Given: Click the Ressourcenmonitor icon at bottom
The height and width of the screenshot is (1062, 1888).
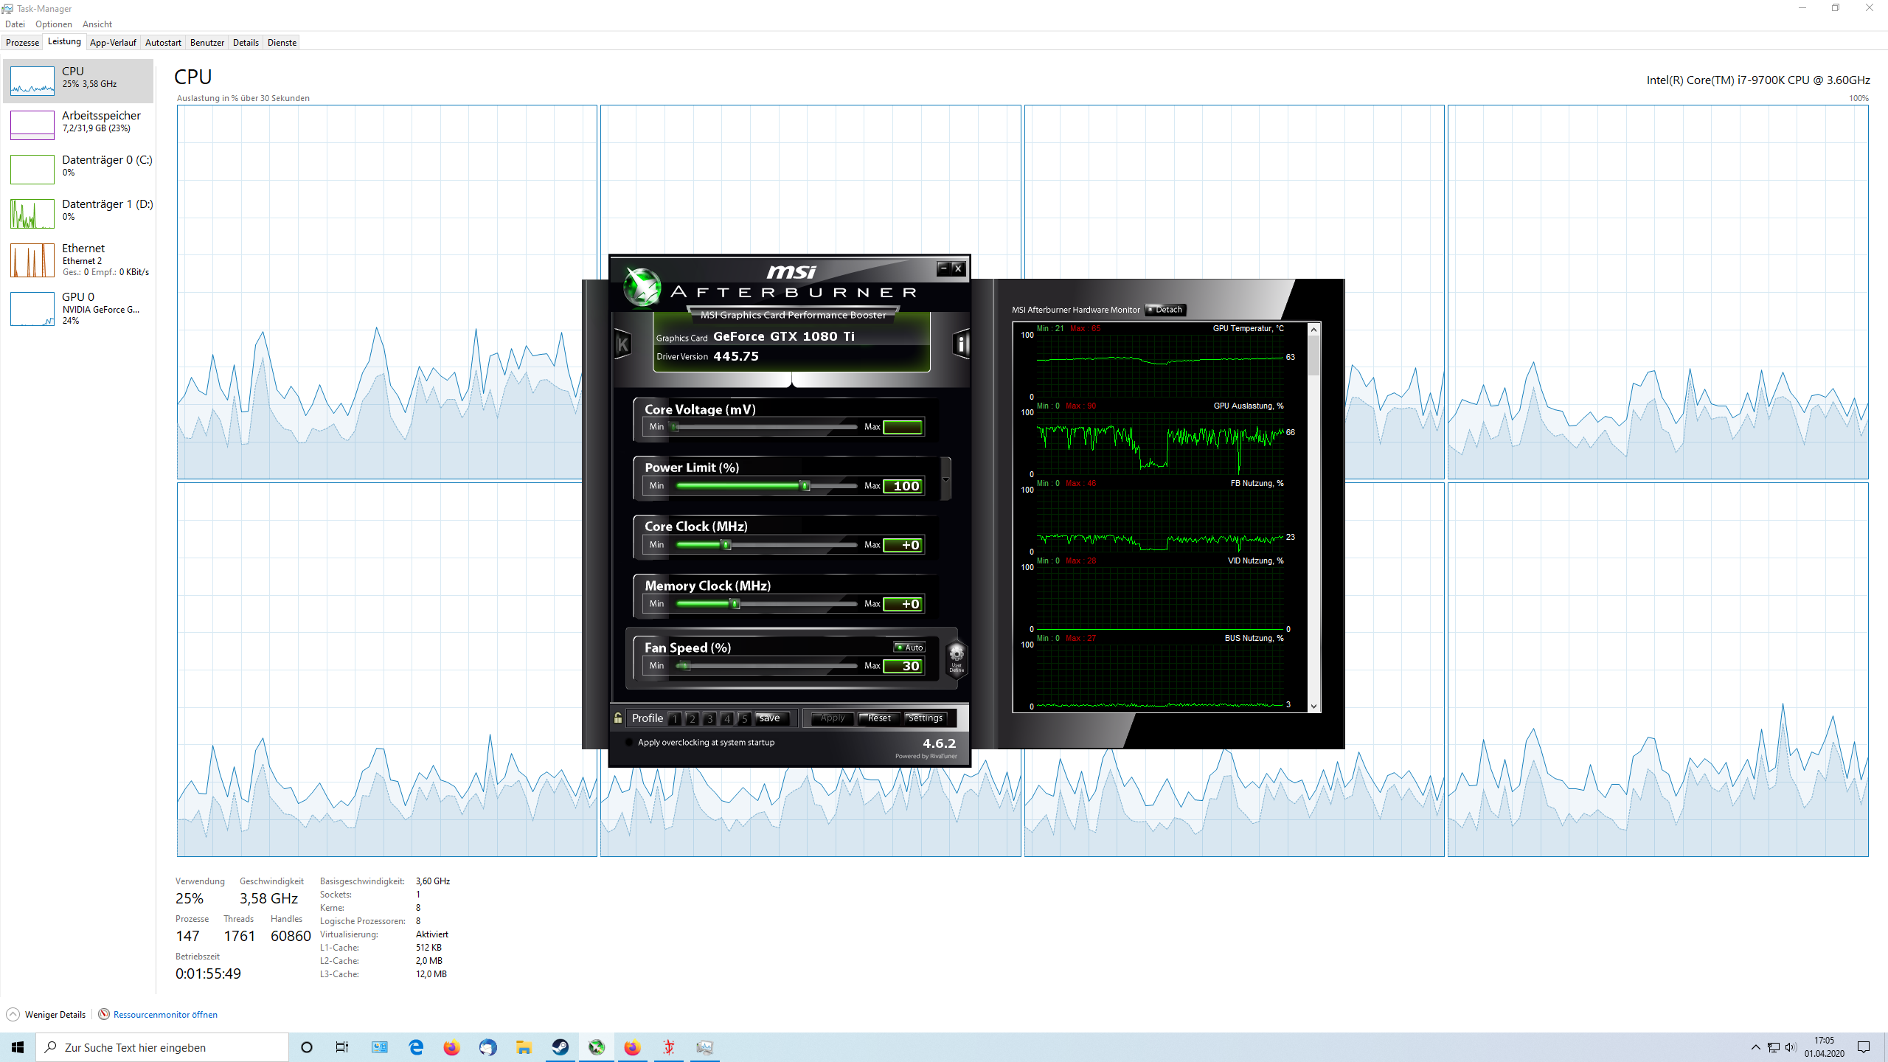Looking at the screenshot, I should coord(104,1014).
